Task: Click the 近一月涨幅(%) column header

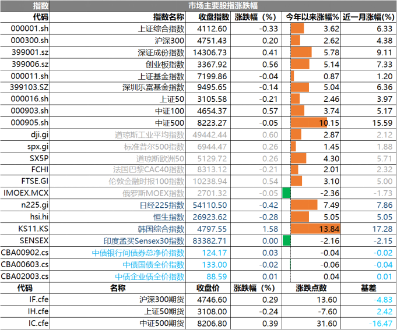Action: point(368,17)
